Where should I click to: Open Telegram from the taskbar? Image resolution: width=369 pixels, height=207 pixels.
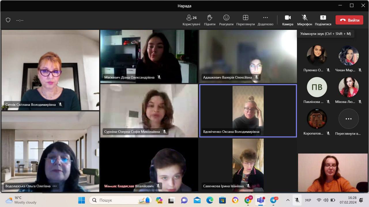coord(274,200)
